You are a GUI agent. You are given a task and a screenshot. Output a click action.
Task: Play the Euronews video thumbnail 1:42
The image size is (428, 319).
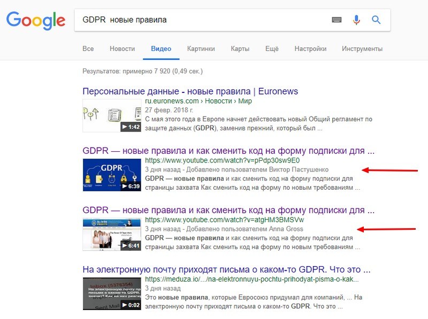click(112, 115)
